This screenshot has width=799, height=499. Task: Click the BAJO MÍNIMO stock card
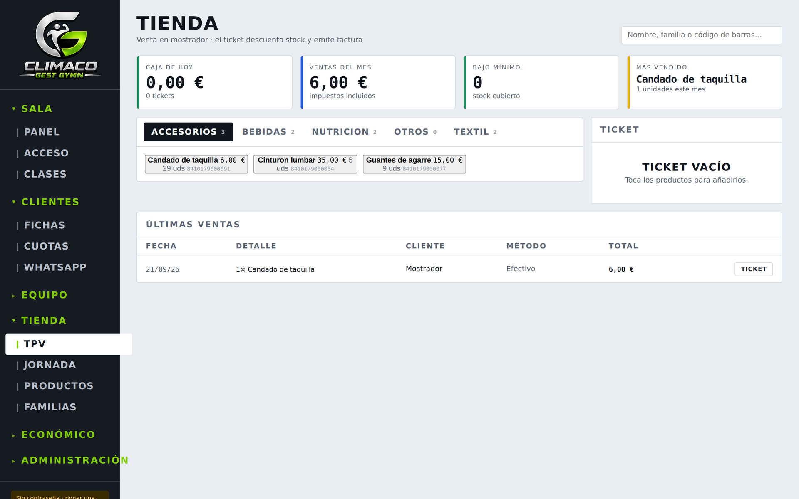pos(541,82)
